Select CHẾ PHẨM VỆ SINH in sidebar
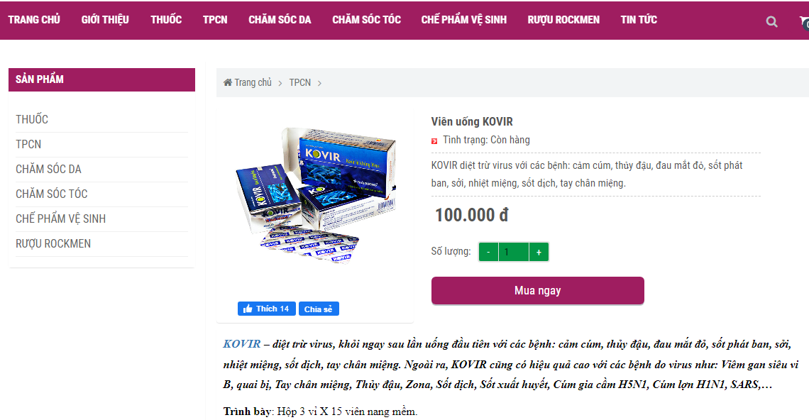 pos(60,219)
